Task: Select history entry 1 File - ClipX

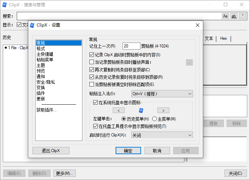Action: click(x=16, y=48)
